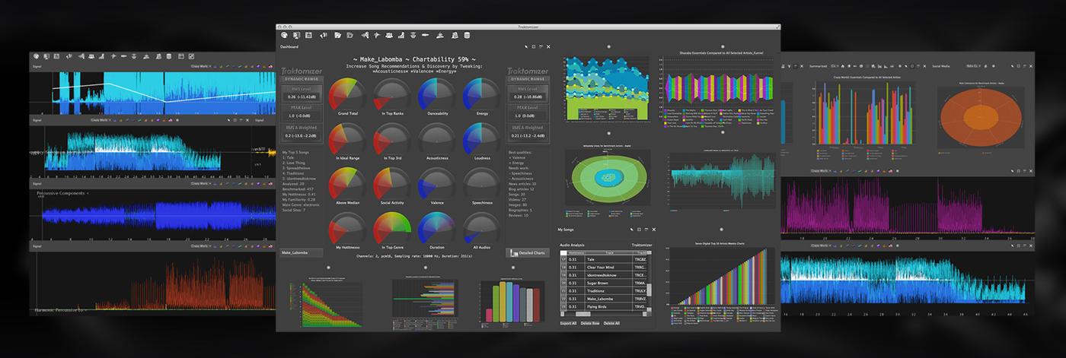The image size is (1066, 358).
Task: Select Social Media tab in right window
Action: tap(940, 66)
